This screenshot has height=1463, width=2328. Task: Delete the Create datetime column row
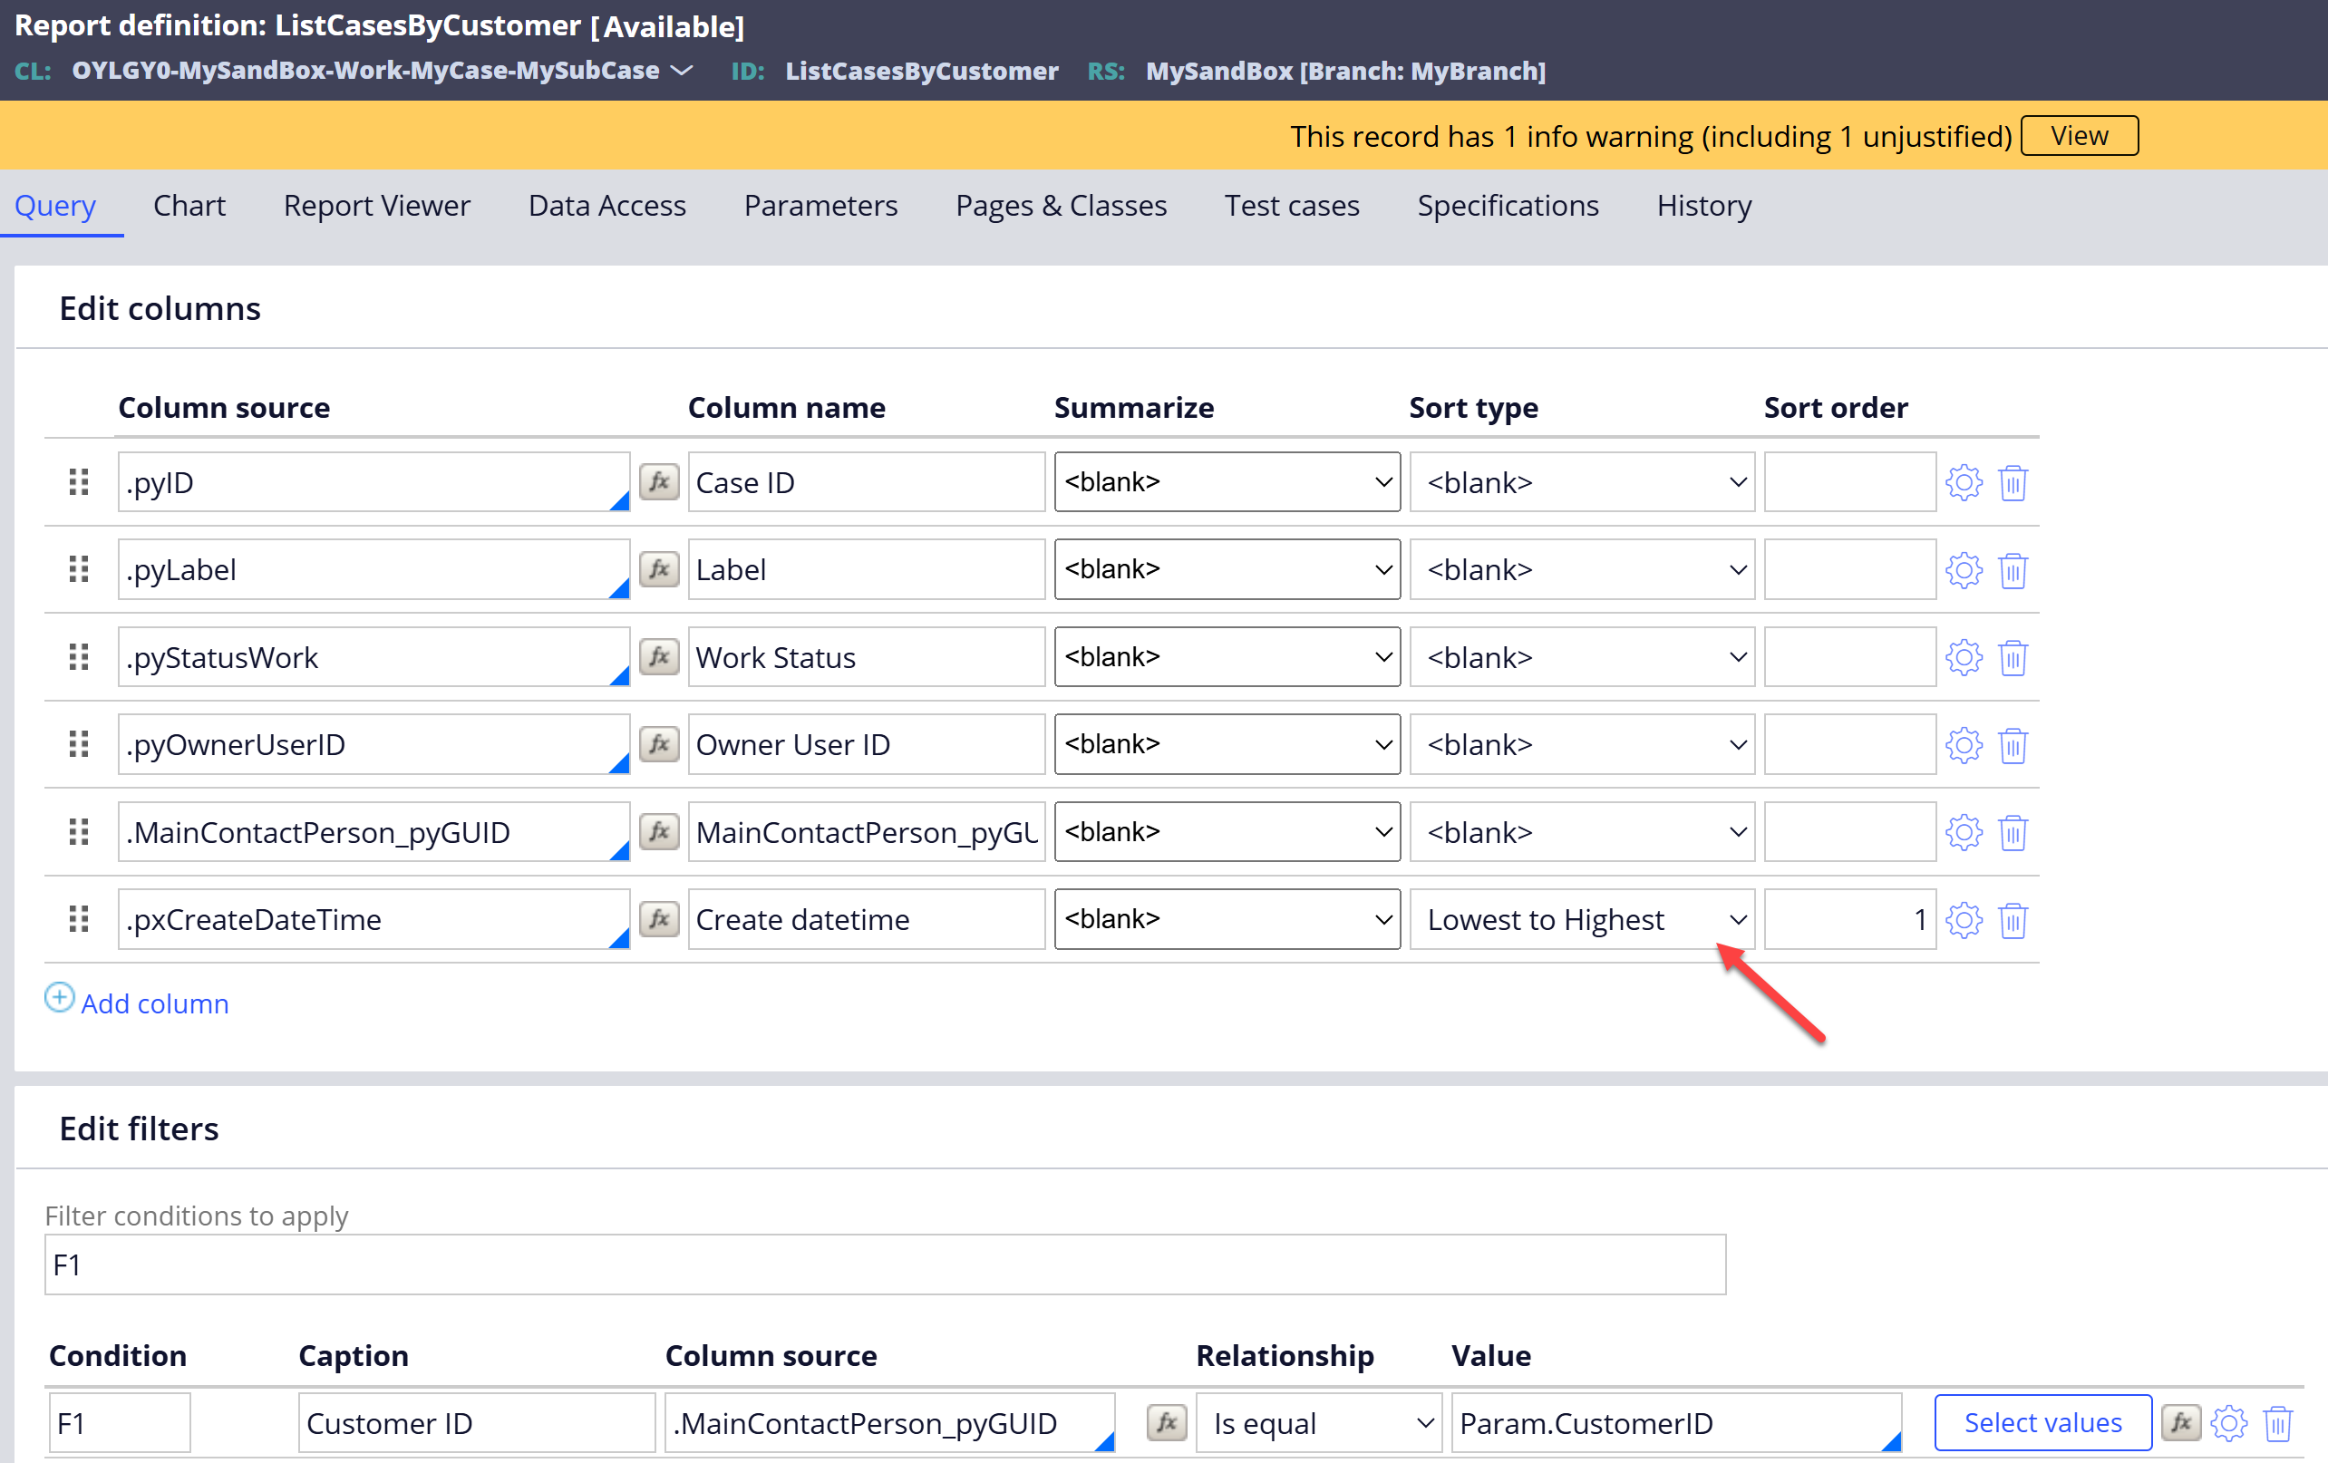tap(2013, 919)
